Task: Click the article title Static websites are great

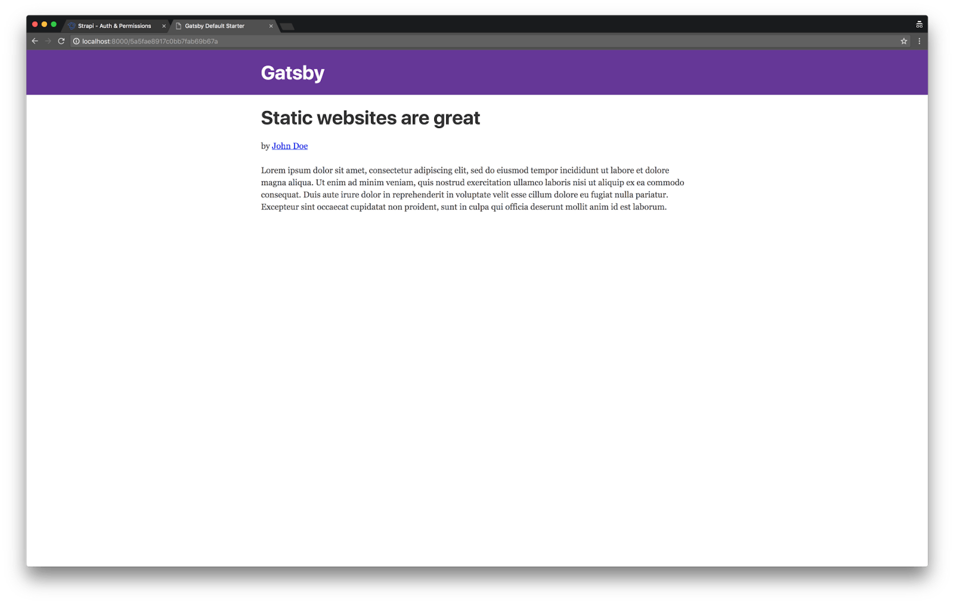Action: (x=370, y=118)
